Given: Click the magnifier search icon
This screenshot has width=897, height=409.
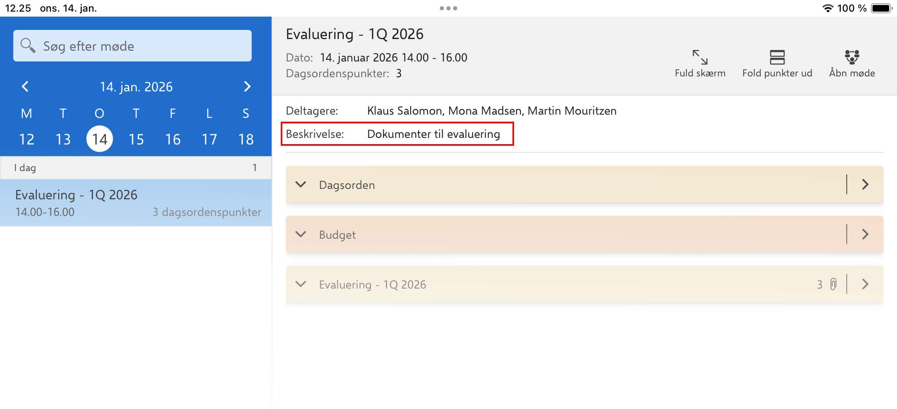Looking at the screenshot, I should [x=28, y=45].
